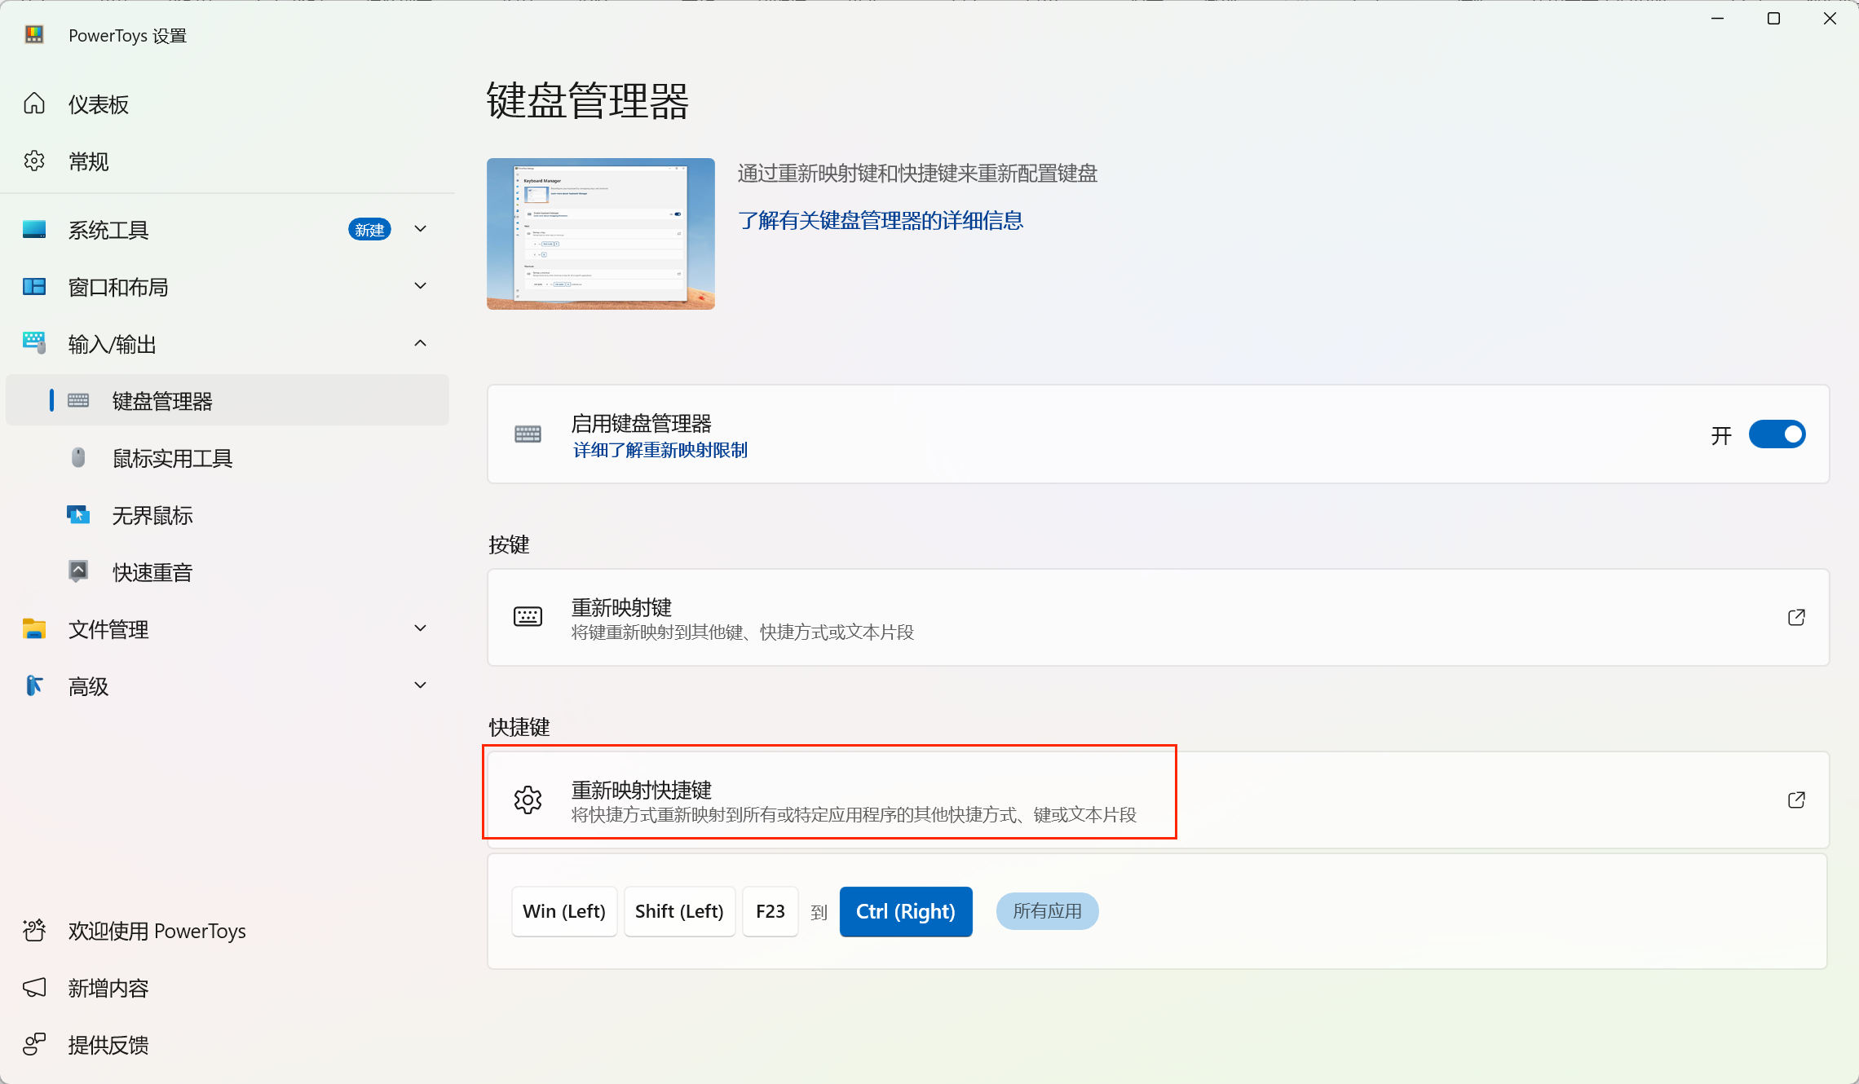Click 欢迎使用 PowerToys icon
Screen dimensions: 1859x1084
point(34,930)
